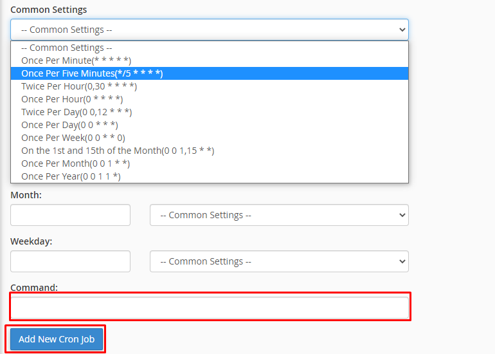The width and height of the screenshot is (495, 354).
Task: Select Twice Per Hour schedule
Action: 79,86
